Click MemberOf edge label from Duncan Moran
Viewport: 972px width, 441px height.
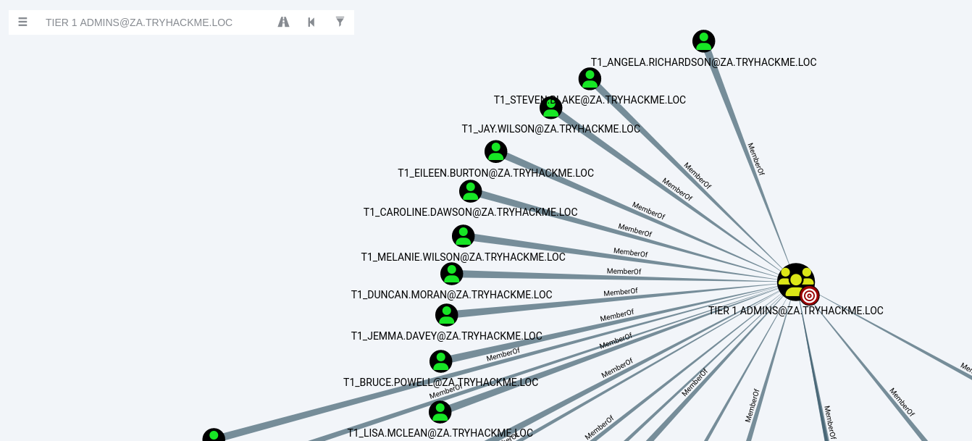(624, 272)
